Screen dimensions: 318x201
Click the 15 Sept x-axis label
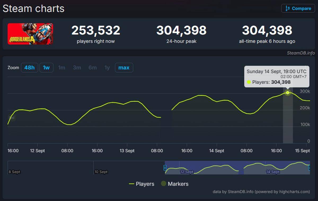[x=302, y=151]
